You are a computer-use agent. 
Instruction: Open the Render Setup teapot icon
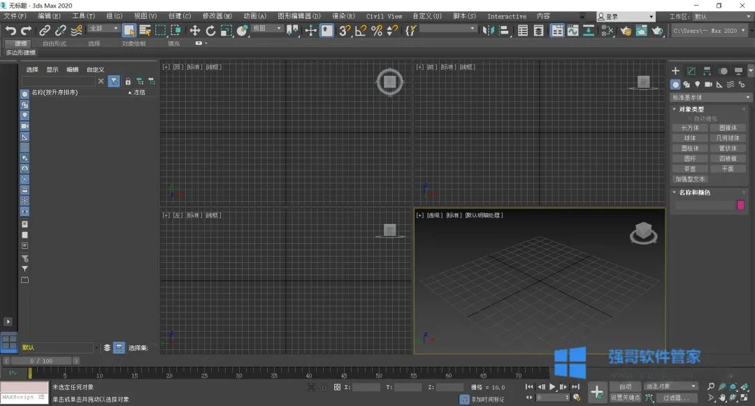[x=626, y=31]
